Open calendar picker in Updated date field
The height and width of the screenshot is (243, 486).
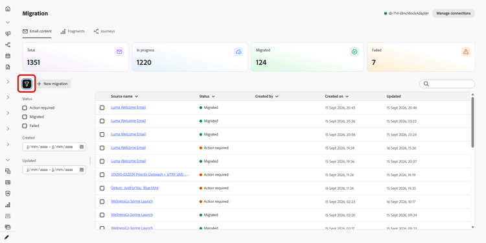coord(82,170)
